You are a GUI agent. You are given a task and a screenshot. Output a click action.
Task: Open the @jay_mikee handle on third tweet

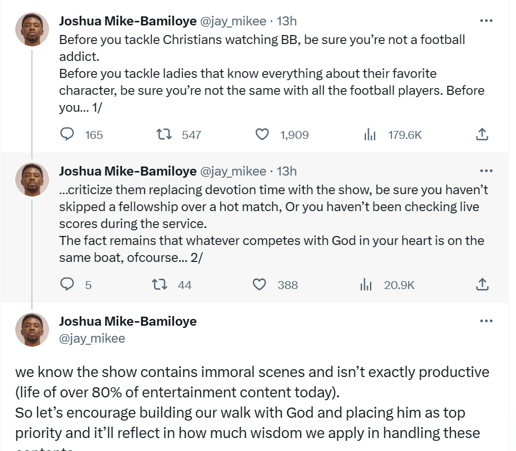point(92,338)
